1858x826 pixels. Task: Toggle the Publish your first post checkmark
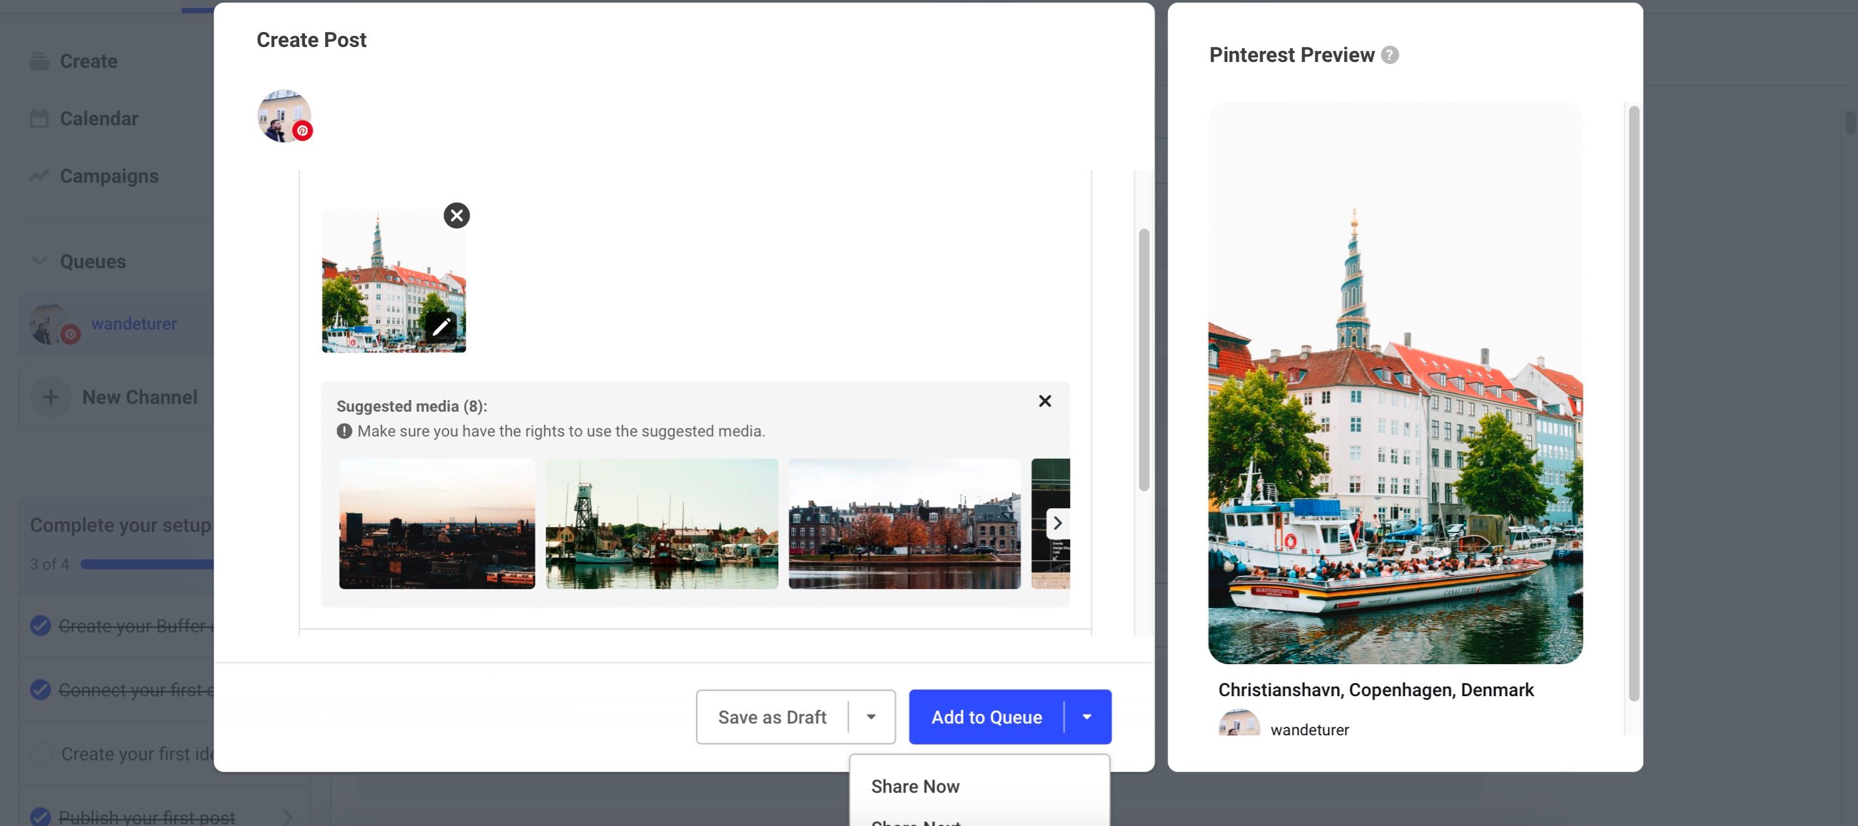(41, 817)
